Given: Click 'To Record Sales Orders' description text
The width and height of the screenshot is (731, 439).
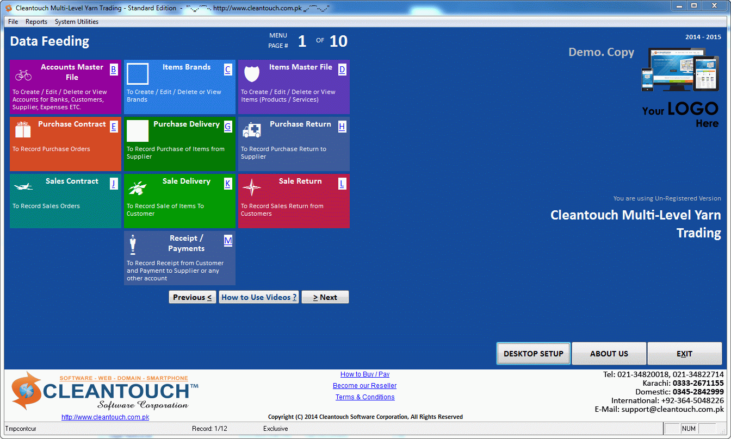Looking at the screenshot, I should coord(46,206).
